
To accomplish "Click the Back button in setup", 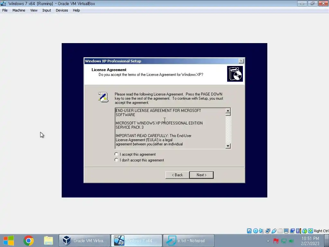I will (177, 175).
